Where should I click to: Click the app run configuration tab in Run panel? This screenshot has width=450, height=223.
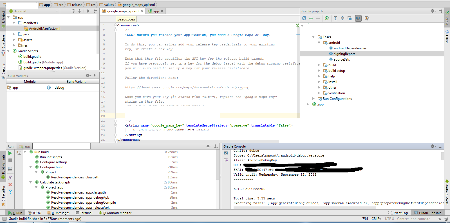25,146
